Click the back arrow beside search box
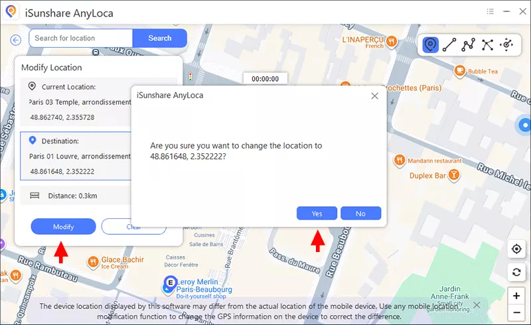Image resolution: width=531 pixels, height=325 pixels. 15,40
